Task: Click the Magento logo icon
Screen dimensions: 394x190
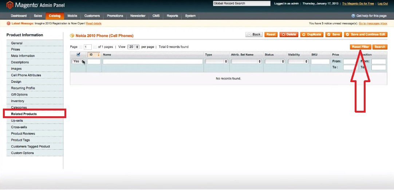Action: pos(10,5)
